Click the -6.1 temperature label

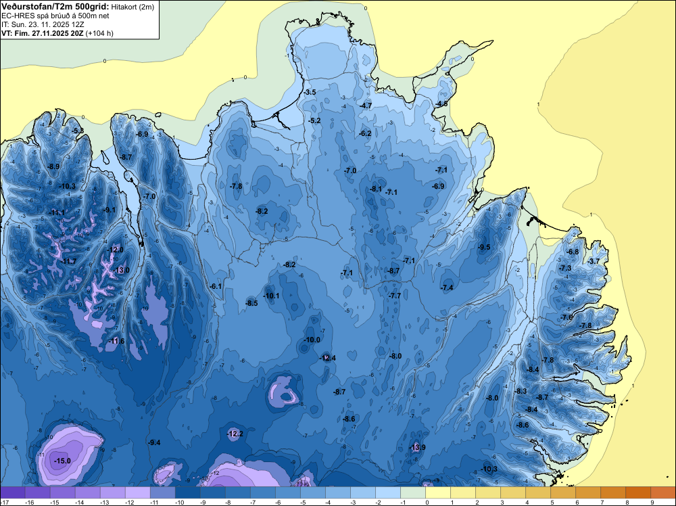click(x=216, y=286)
